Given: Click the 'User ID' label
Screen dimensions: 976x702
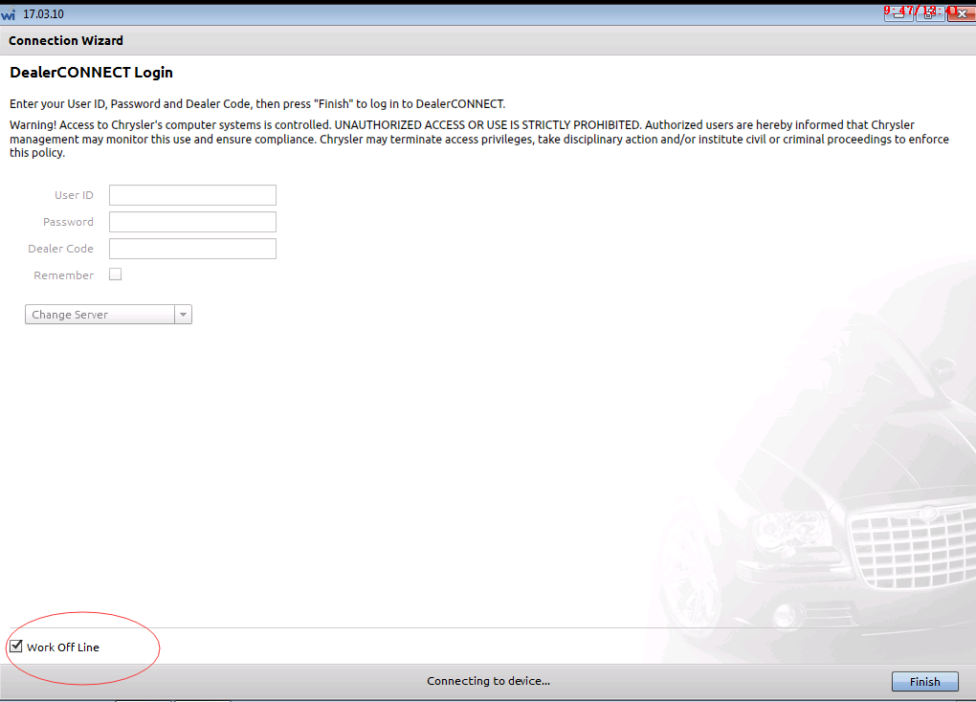Looking at the screenshot, I should [x=74, y=195].
